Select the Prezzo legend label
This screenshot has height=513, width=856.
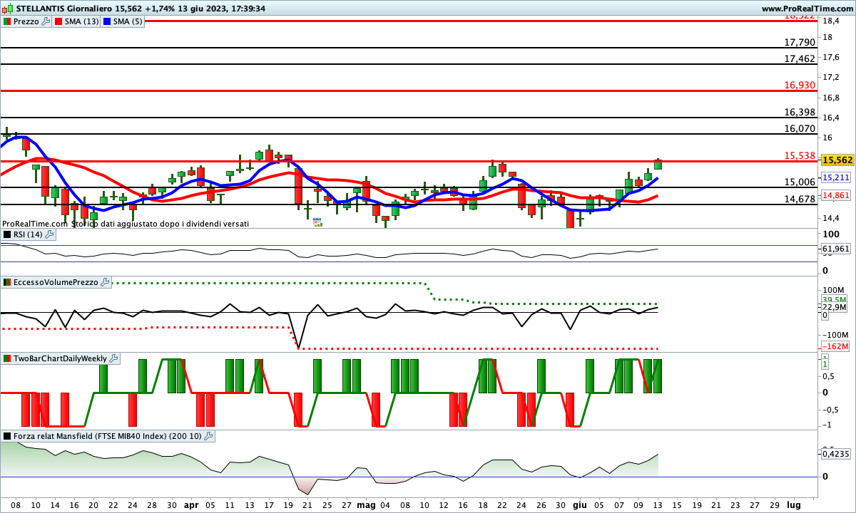click(27, 21)
